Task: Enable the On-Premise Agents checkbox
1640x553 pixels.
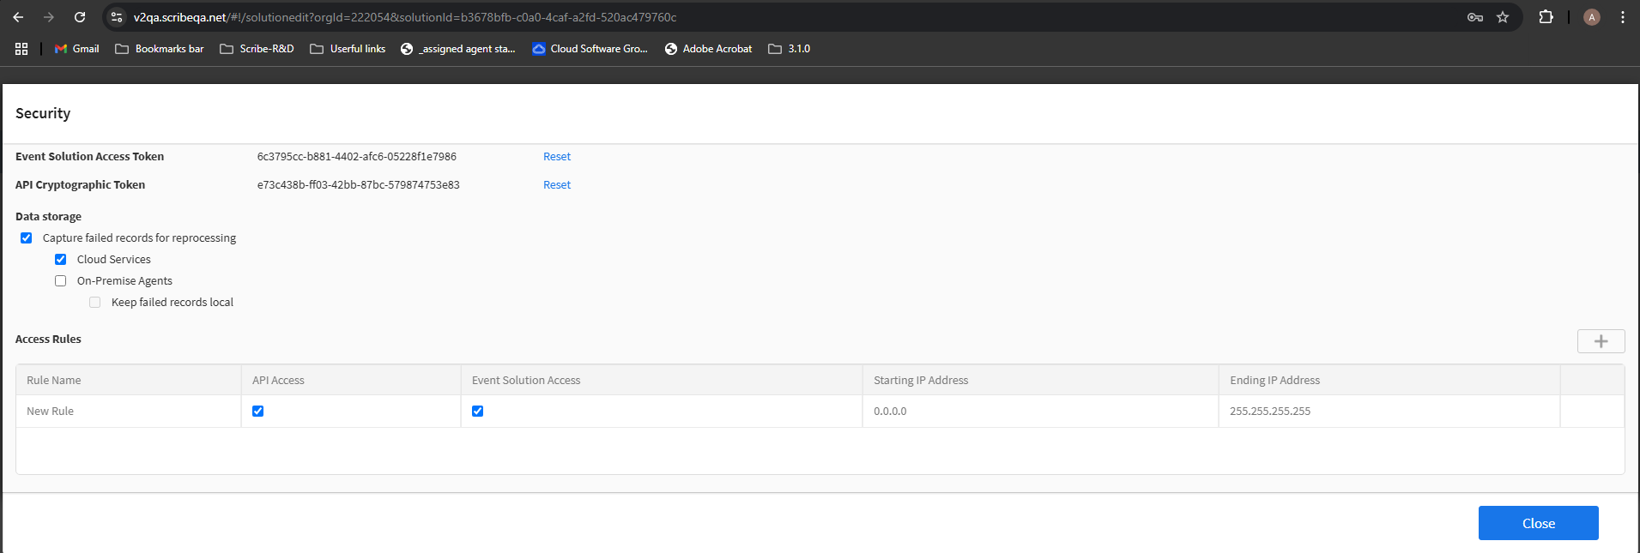Action: click(x=60, y=280)
